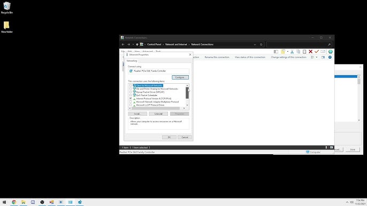Click Network and Internet breadcrumb

coord(176,44)
